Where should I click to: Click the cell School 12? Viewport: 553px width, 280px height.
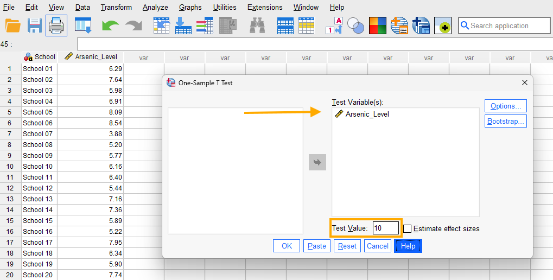pos(39,188)
